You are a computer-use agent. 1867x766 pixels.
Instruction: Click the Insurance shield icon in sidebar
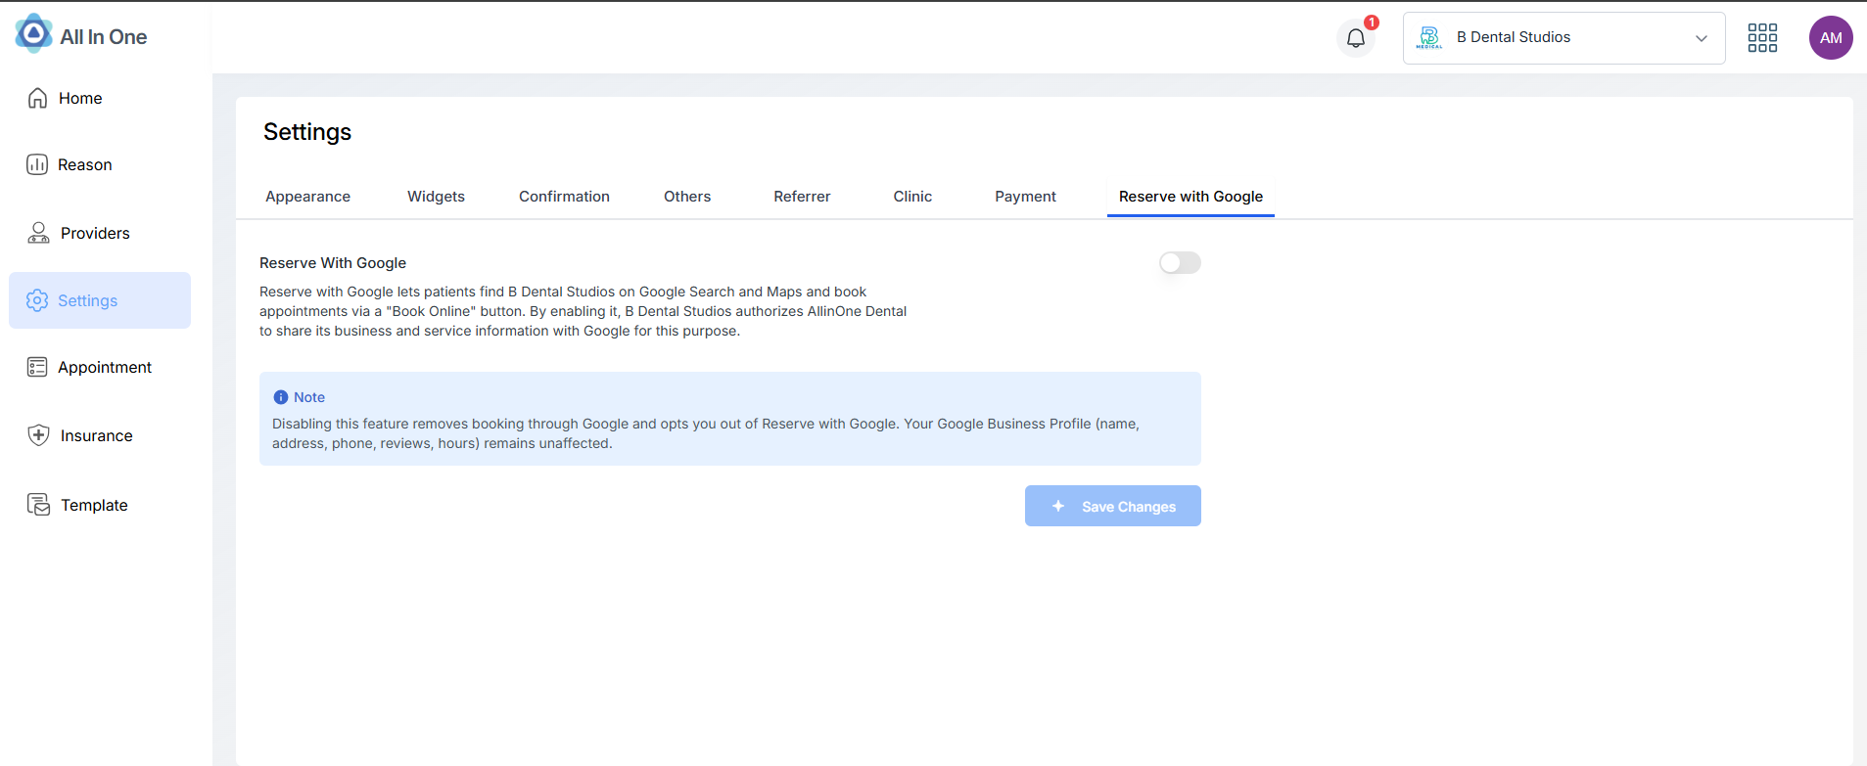coord(38,435)
